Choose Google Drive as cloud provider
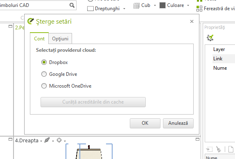Image resolution: width=235 pixels, height=159 pixels. click(x=44, y=74)
